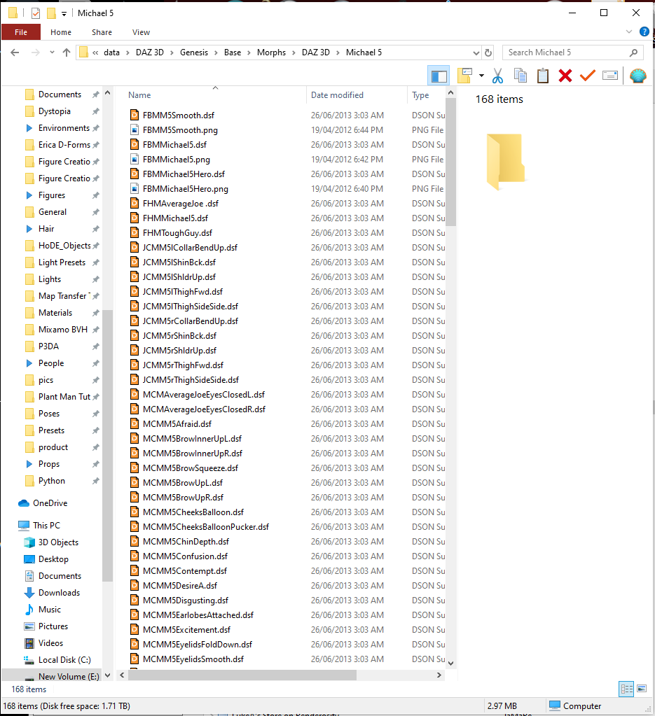Click the shell globe icon in toolbar
Screen dimensions: 655x716
pyautogui.click(x=638, y=76)
